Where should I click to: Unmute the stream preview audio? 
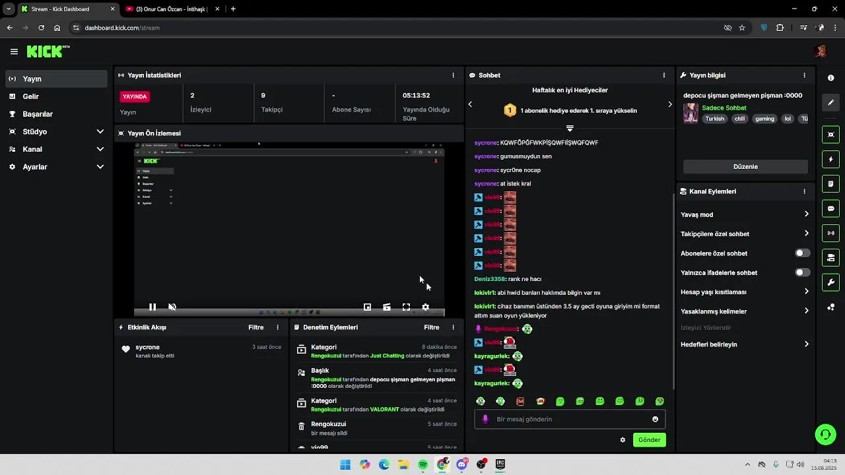point(172,307)
